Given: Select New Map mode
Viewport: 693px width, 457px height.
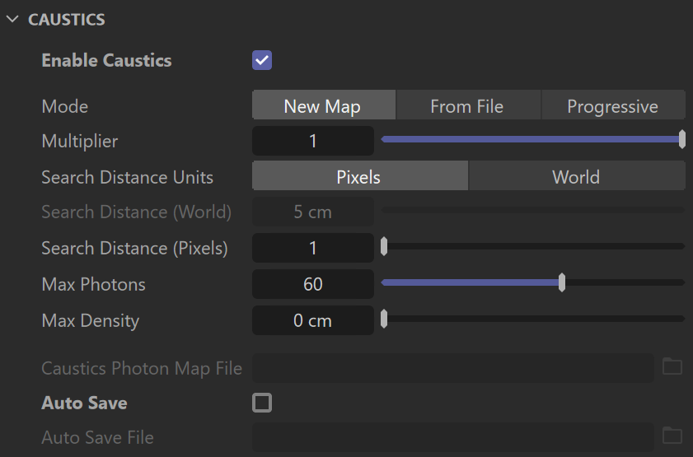Looking at the screenshot, I should tap(324, 105).
